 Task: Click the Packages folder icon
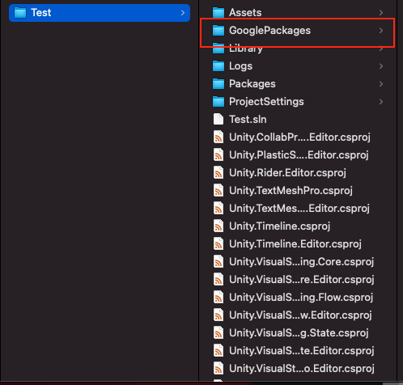[218, 84]
